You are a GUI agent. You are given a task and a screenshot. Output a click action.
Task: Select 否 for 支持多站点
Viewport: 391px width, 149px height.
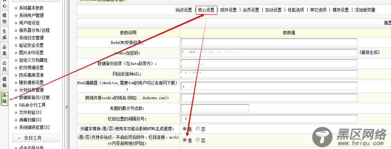pyautogui.click(x=198, y=140)
